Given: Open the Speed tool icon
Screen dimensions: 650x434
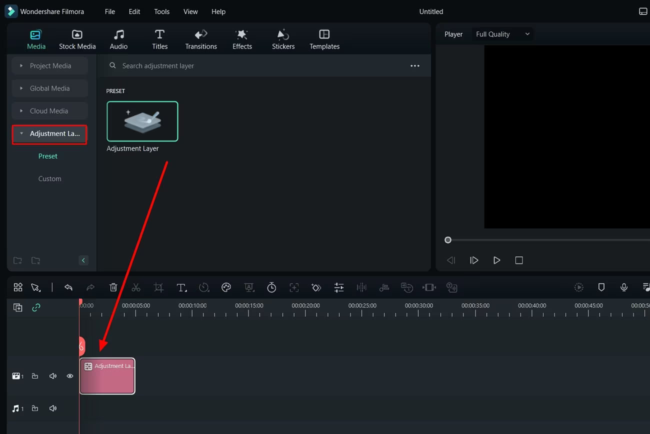Looking at the screenshot, I should click(x=204, y=287).
